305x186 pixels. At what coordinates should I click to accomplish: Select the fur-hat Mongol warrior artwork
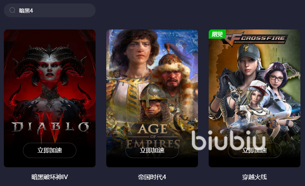pyautogui.click(x=172, y=74)
